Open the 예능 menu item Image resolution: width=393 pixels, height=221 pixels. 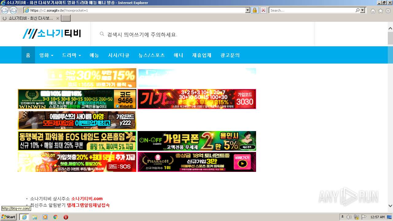click(94, 55)
